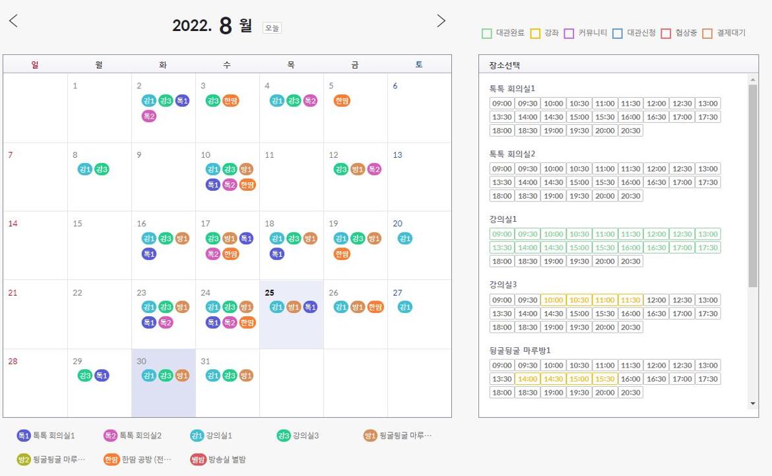Select 20:30 slot for 톡톡 회의실2

(630, 196)
